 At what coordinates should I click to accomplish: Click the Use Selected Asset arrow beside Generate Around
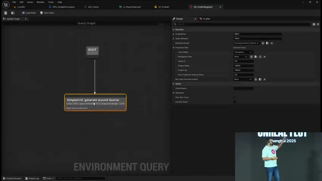[x=263, y=43]
